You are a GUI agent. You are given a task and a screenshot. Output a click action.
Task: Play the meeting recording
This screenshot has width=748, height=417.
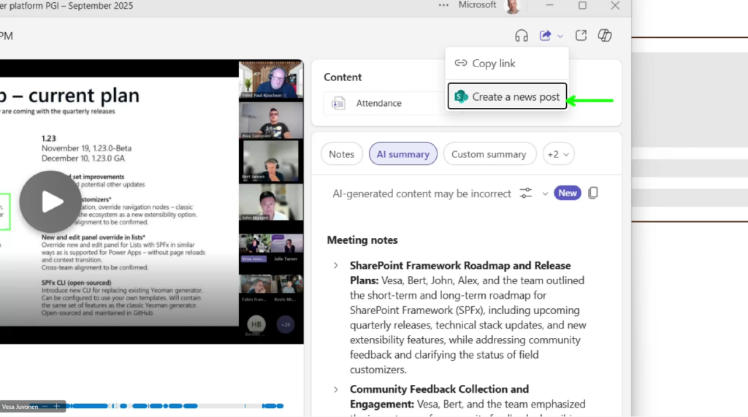[50, 202]
